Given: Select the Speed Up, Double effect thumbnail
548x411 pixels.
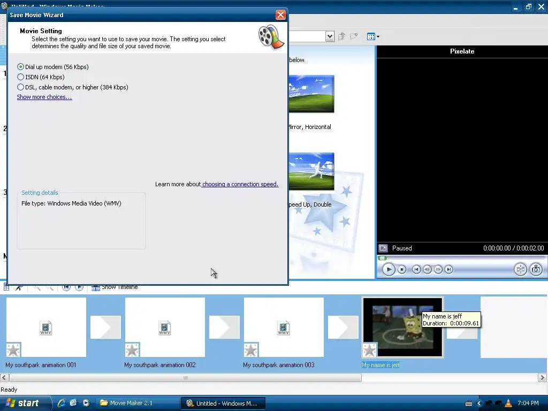Looking at the screenshot, I should 311,172.
